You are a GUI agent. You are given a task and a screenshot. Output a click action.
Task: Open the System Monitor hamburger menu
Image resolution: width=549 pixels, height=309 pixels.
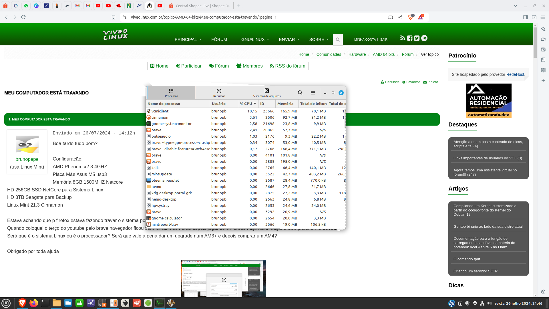tap(313, 93)
